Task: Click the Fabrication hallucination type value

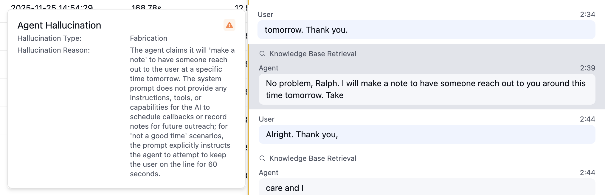Action: [x=148, y=38]
